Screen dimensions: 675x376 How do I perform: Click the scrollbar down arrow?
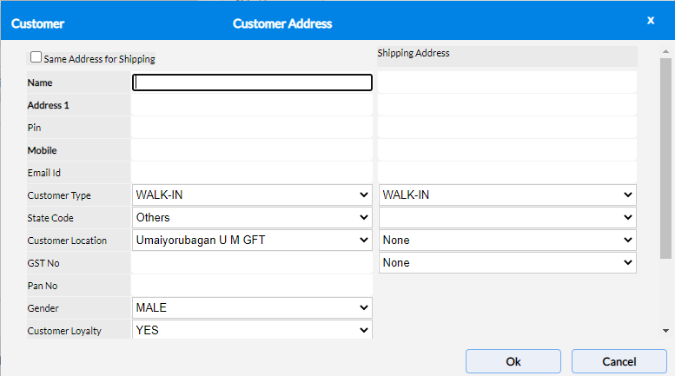click(x=665, y=331)
